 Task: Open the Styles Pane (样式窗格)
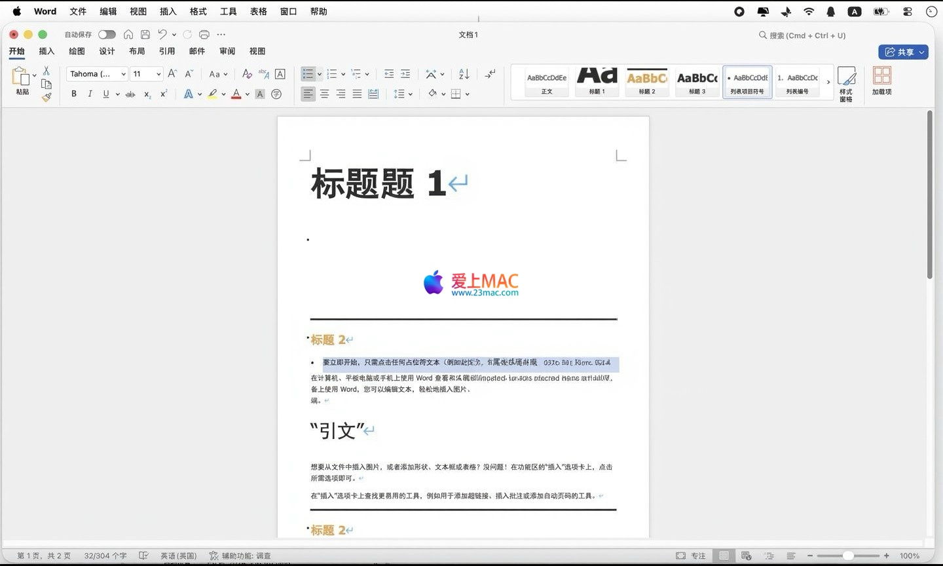coord(846,83)
